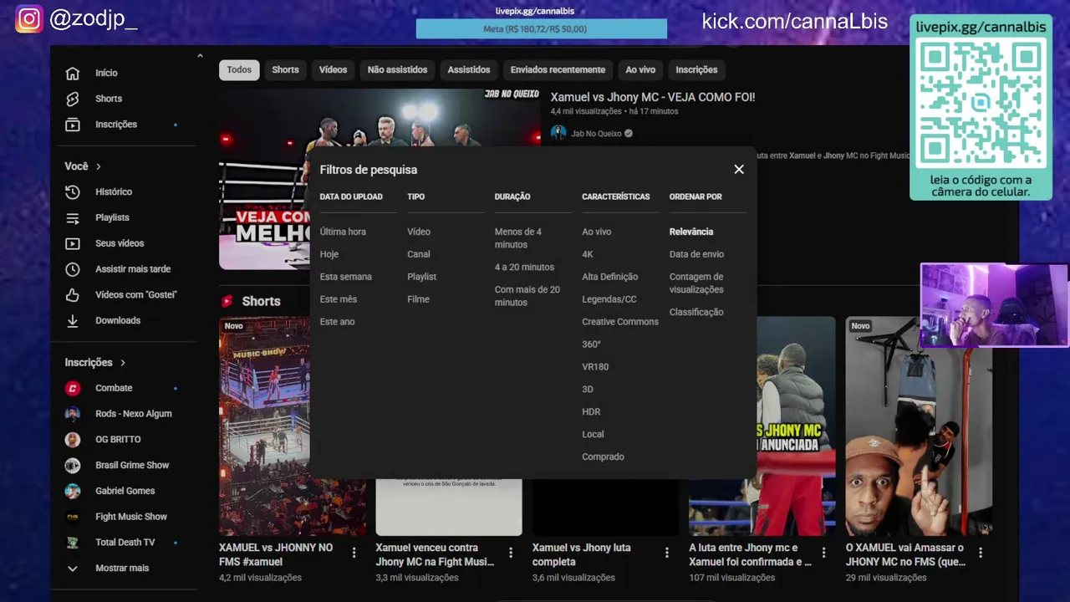Image resolution: width=1070 pixels, height=602 pixels.
Task: Open options menu for Xamuel vs Jhony luta completa
Action: pyautogui.click(x=667, y=553)
